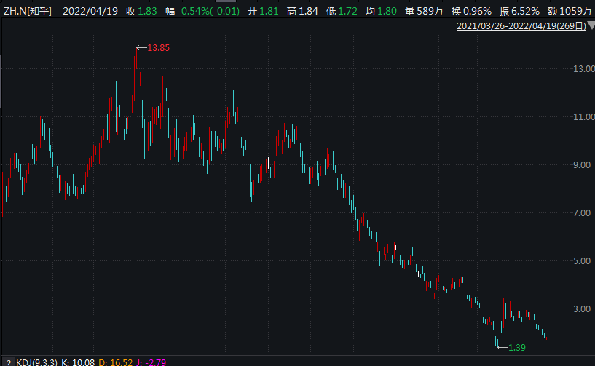Click the arrow pointing to the 13.85 high
The image size is (595, 366).
click(141, 48)
